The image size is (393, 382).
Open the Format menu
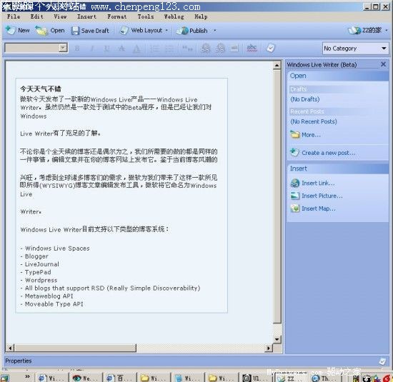(116, 16)
